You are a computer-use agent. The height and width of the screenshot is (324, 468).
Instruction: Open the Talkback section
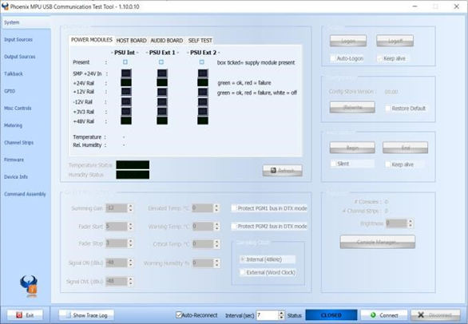(x=14, y=73)
